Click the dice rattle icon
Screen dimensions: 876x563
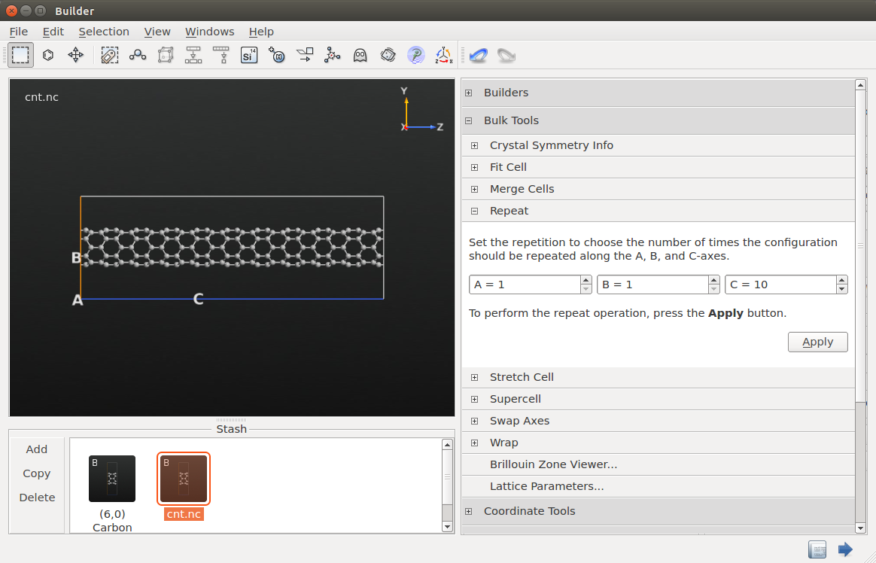click(x=388, y=55)
